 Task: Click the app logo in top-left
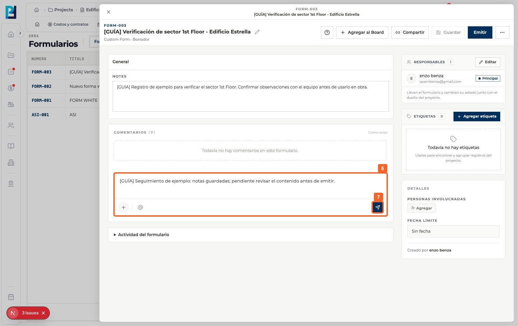tap(11, 12)
